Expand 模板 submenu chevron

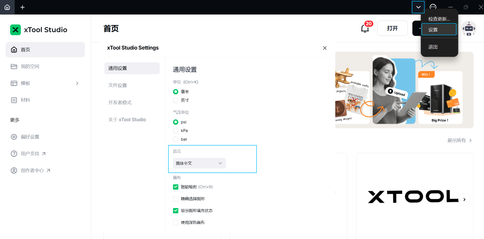pos(77,83)
